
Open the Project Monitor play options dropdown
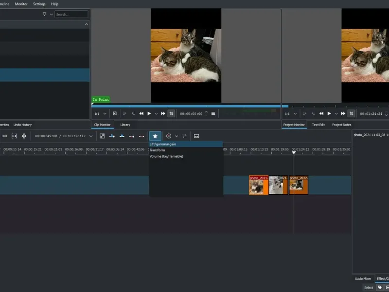(x=336, y=114)
